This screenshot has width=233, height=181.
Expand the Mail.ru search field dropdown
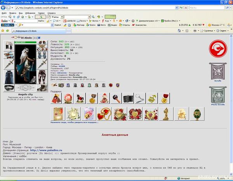tap(52, 25)
